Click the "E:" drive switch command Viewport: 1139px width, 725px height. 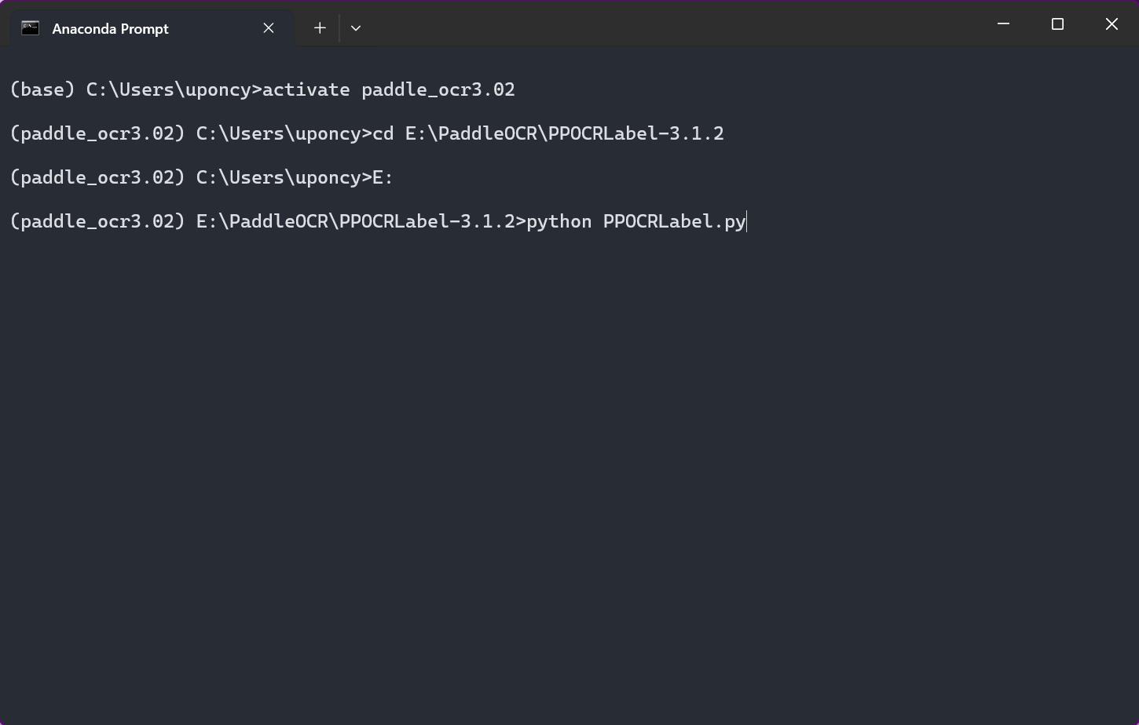click(x=383, y=177)
